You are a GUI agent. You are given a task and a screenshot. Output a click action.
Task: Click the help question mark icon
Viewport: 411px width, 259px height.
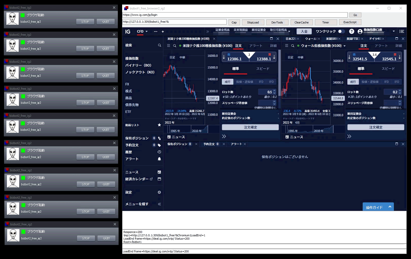coord(352,31)
